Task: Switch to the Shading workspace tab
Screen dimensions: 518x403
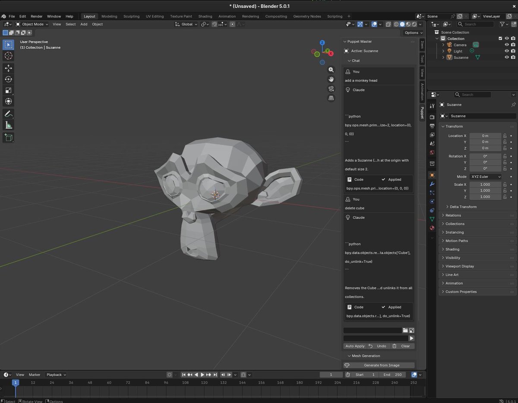Action: [205, 16]
